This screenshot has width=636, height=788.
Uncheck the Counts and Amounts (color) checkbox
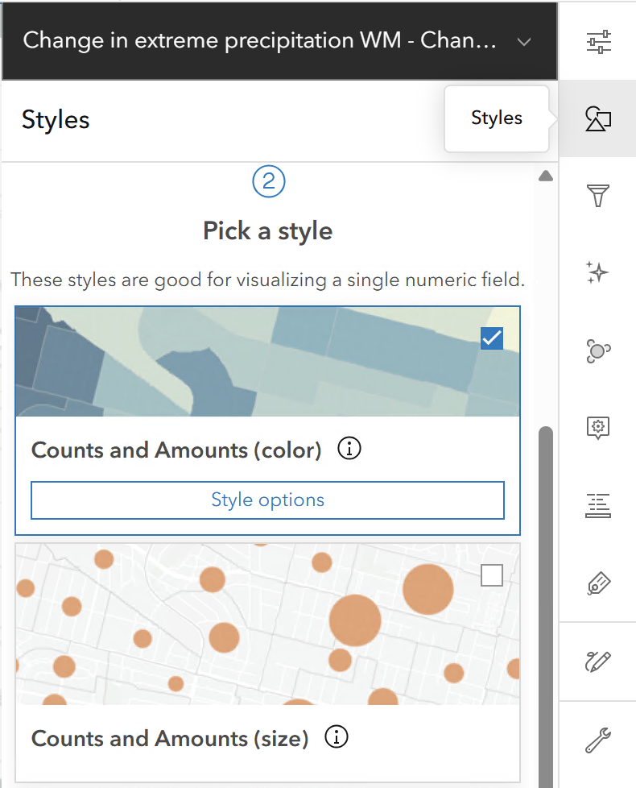491,338
